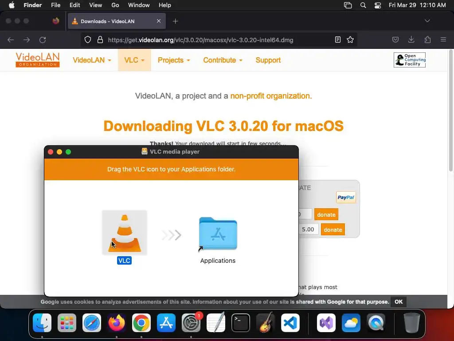Switch to Downloads - VideoLAN tab

pos(117,21)
